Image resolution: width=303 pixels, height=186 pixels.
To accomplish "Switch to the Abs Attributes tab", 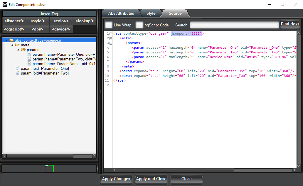I will [121, 13].
